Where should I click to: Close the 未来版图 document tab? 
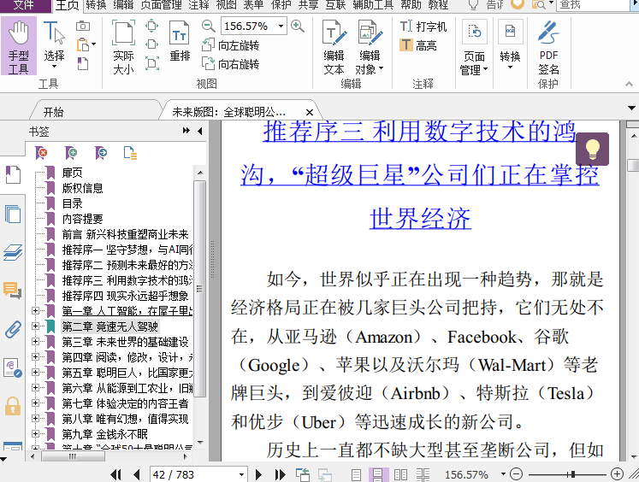tap(310, 112)
